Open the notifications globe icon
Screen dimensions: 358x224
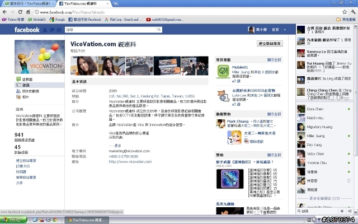[59, 30]
